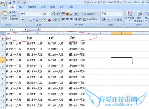Click the print preview quick access icon
Viewport: 149px width, 109px height.
25,2
